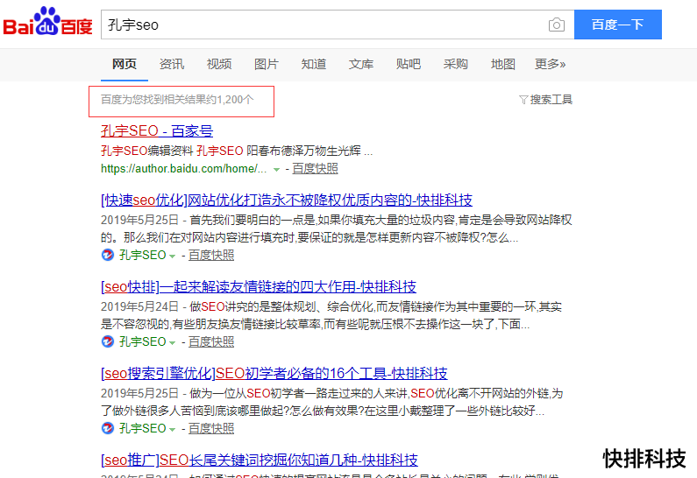Expand 孔宇SEO dropdown under seo快排 result
This screenshot has height=478, width=697.
click(x=172, y=342)
